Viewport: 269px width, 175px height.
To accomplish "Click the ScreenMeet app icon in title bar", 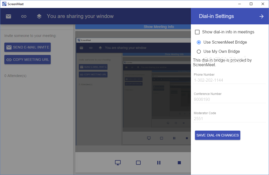I will pos(4,4).
